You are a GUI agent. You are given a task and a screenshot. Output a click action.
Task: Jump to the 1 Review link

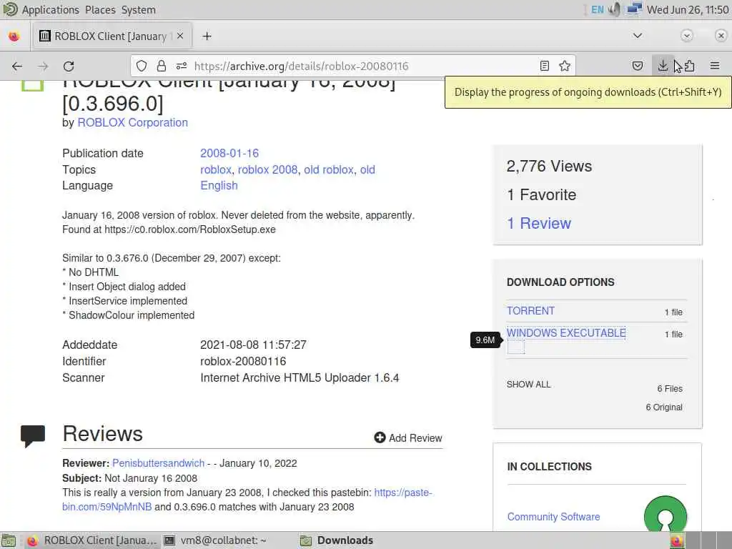click(539, 223)
